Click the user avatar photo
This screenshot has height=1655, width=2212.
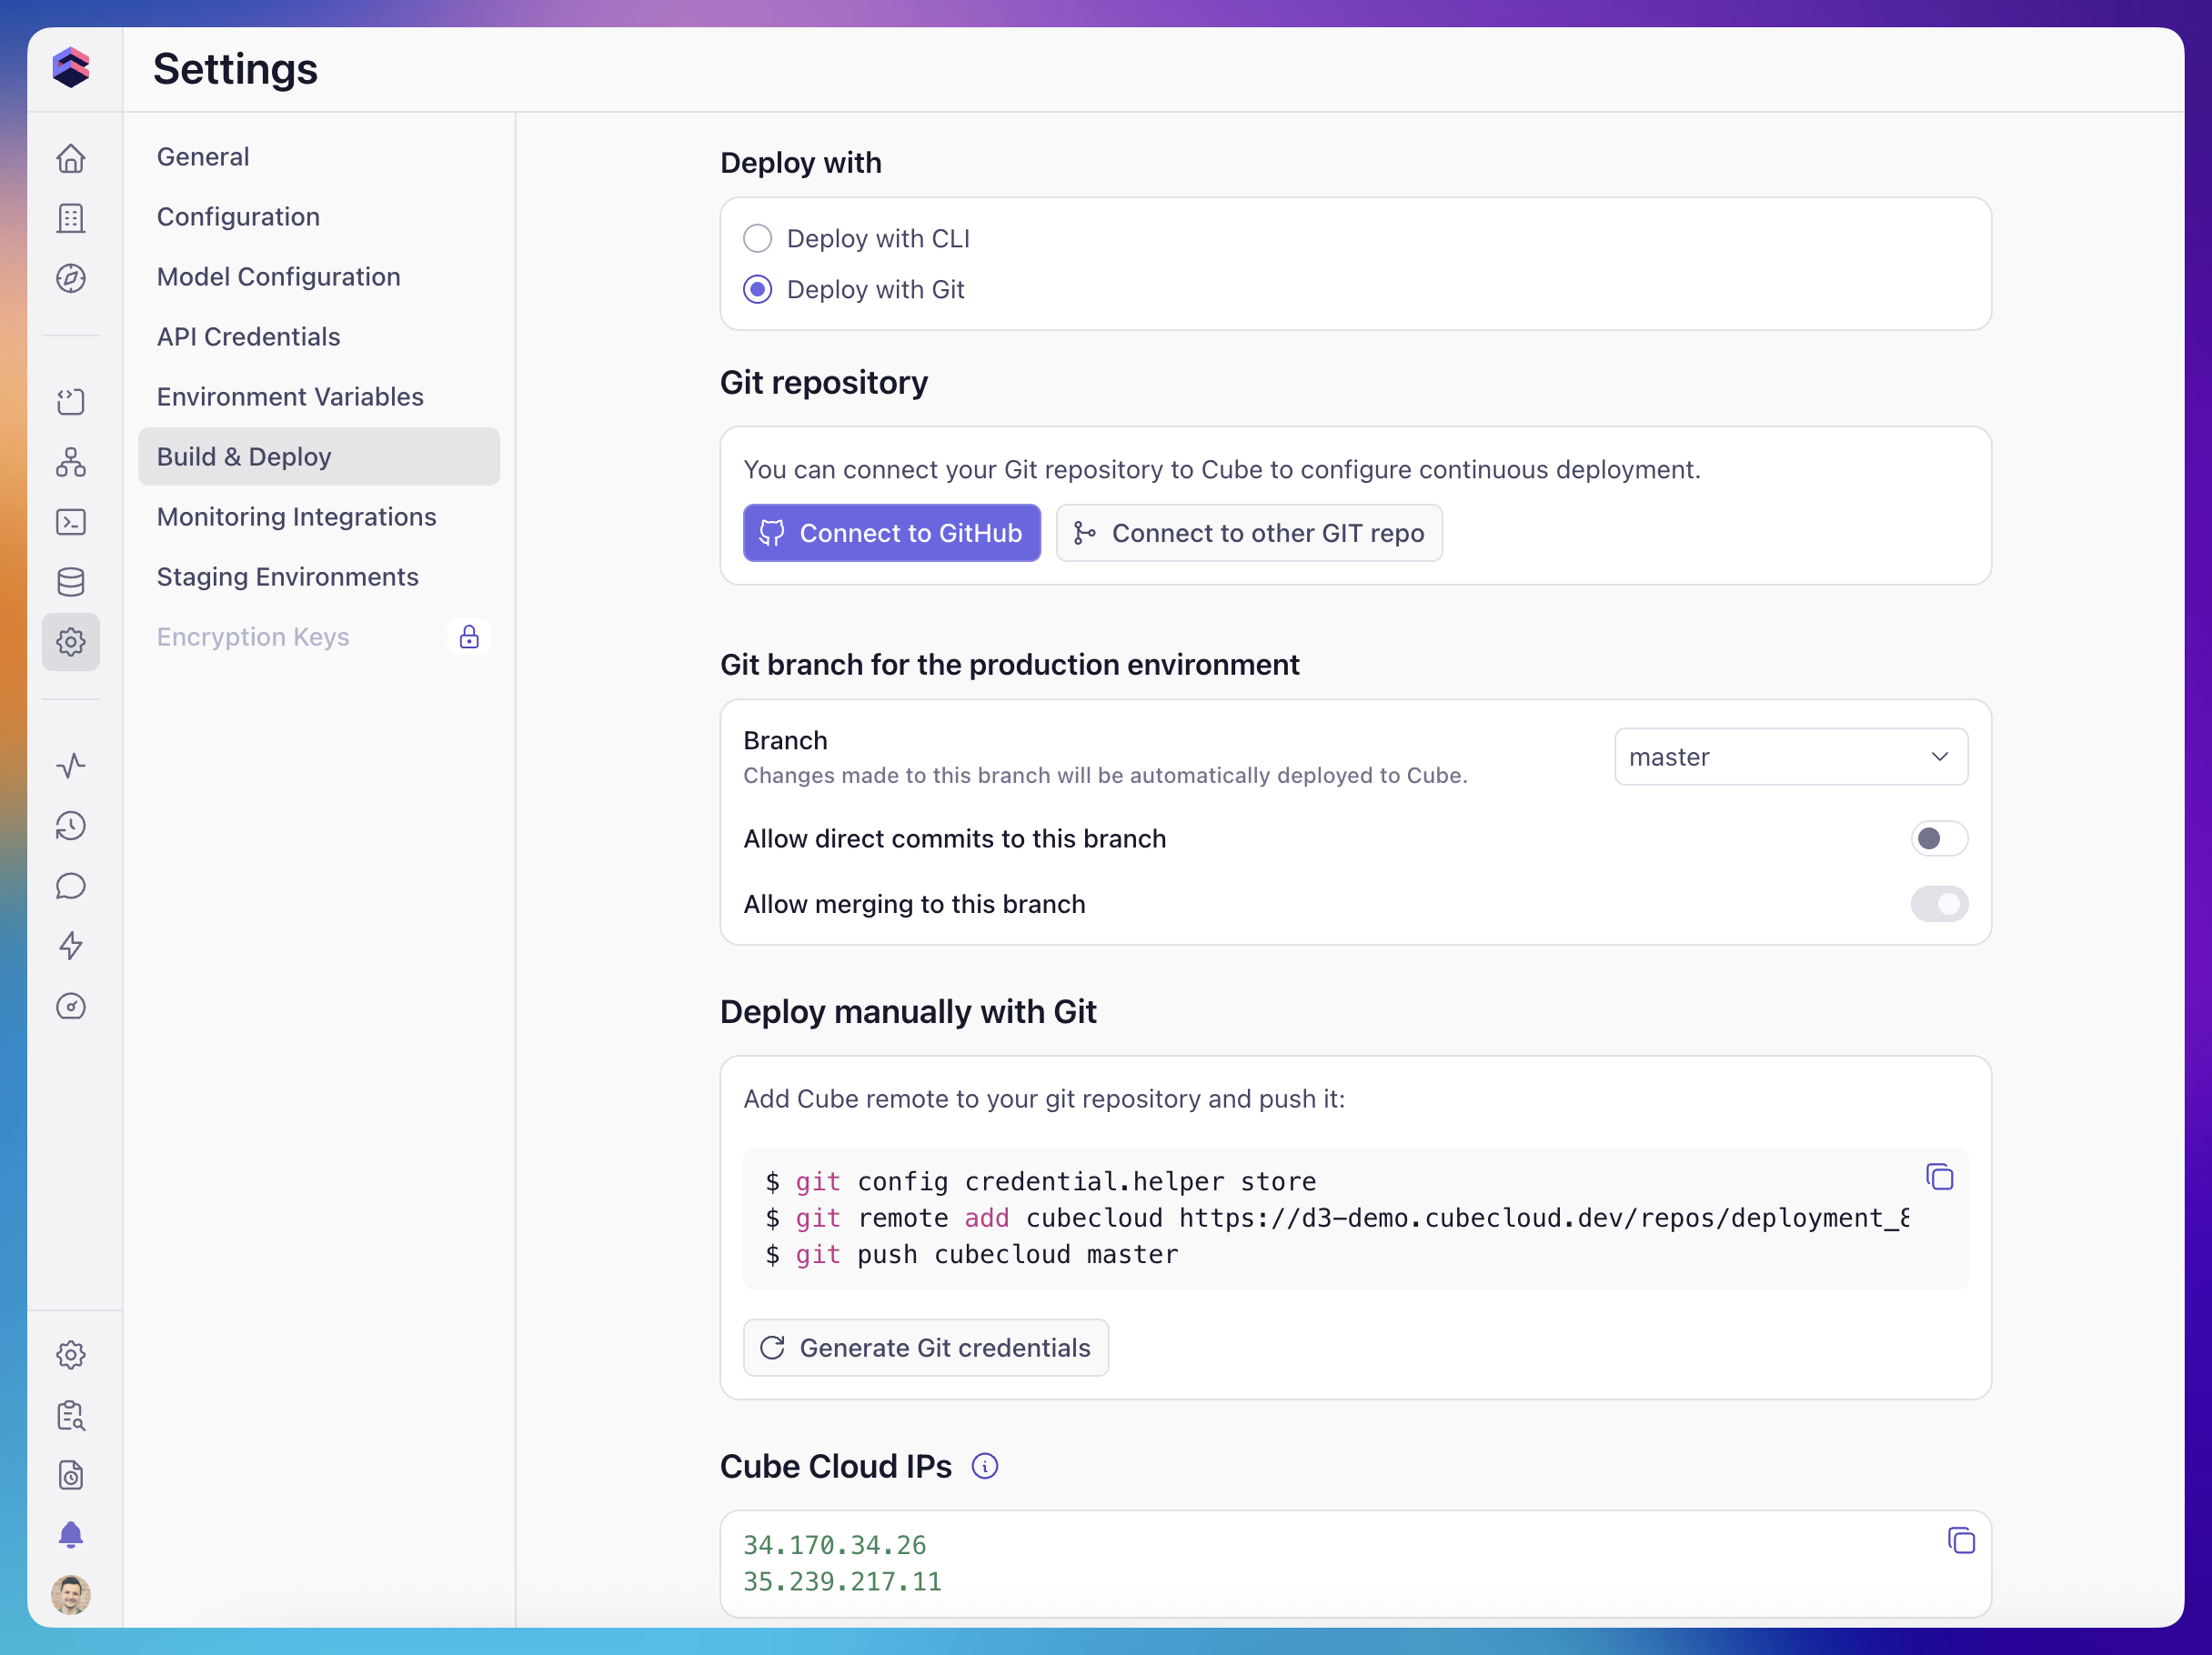71,1595
